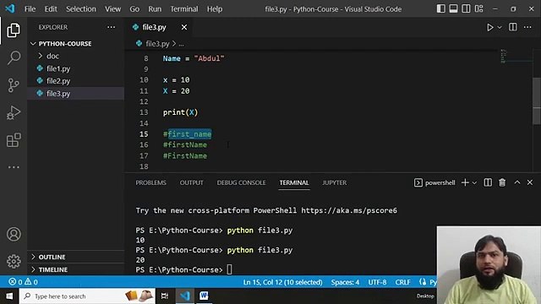
Task: Open errors and warnings status item
Action: pyautogui.click(x=23, y=282)
